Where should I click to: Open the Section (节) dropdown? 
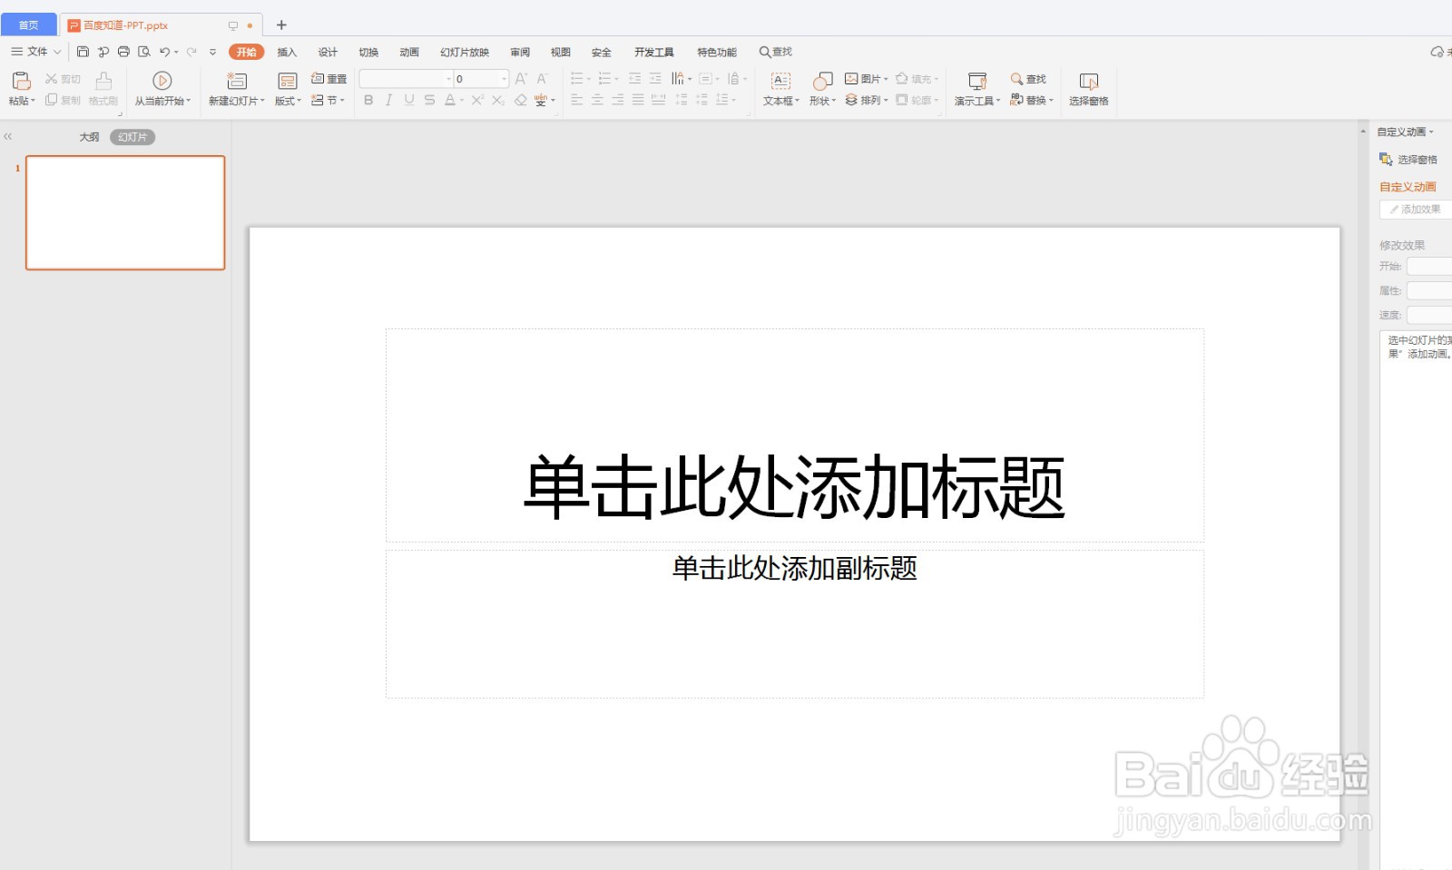click(329, 100)
